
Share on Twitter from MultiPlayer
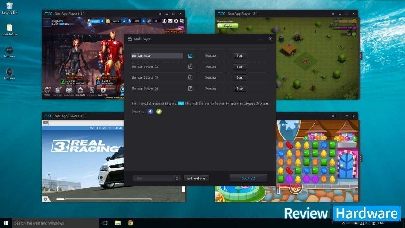coord(159,111)
